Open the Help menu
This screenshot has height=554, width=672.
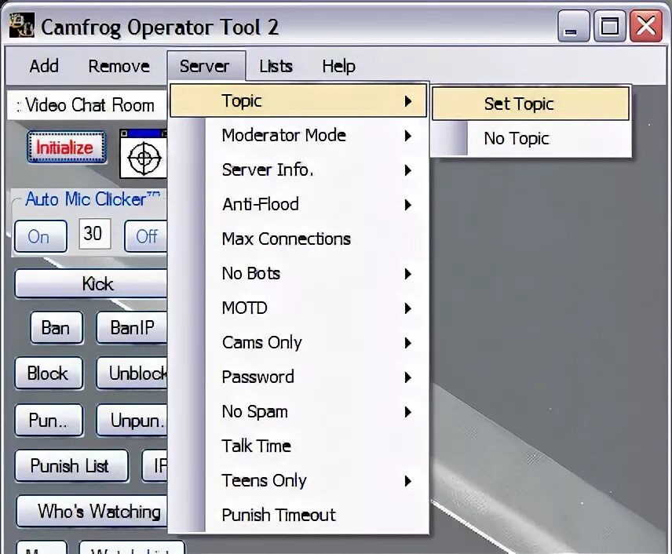coord(338,66)
